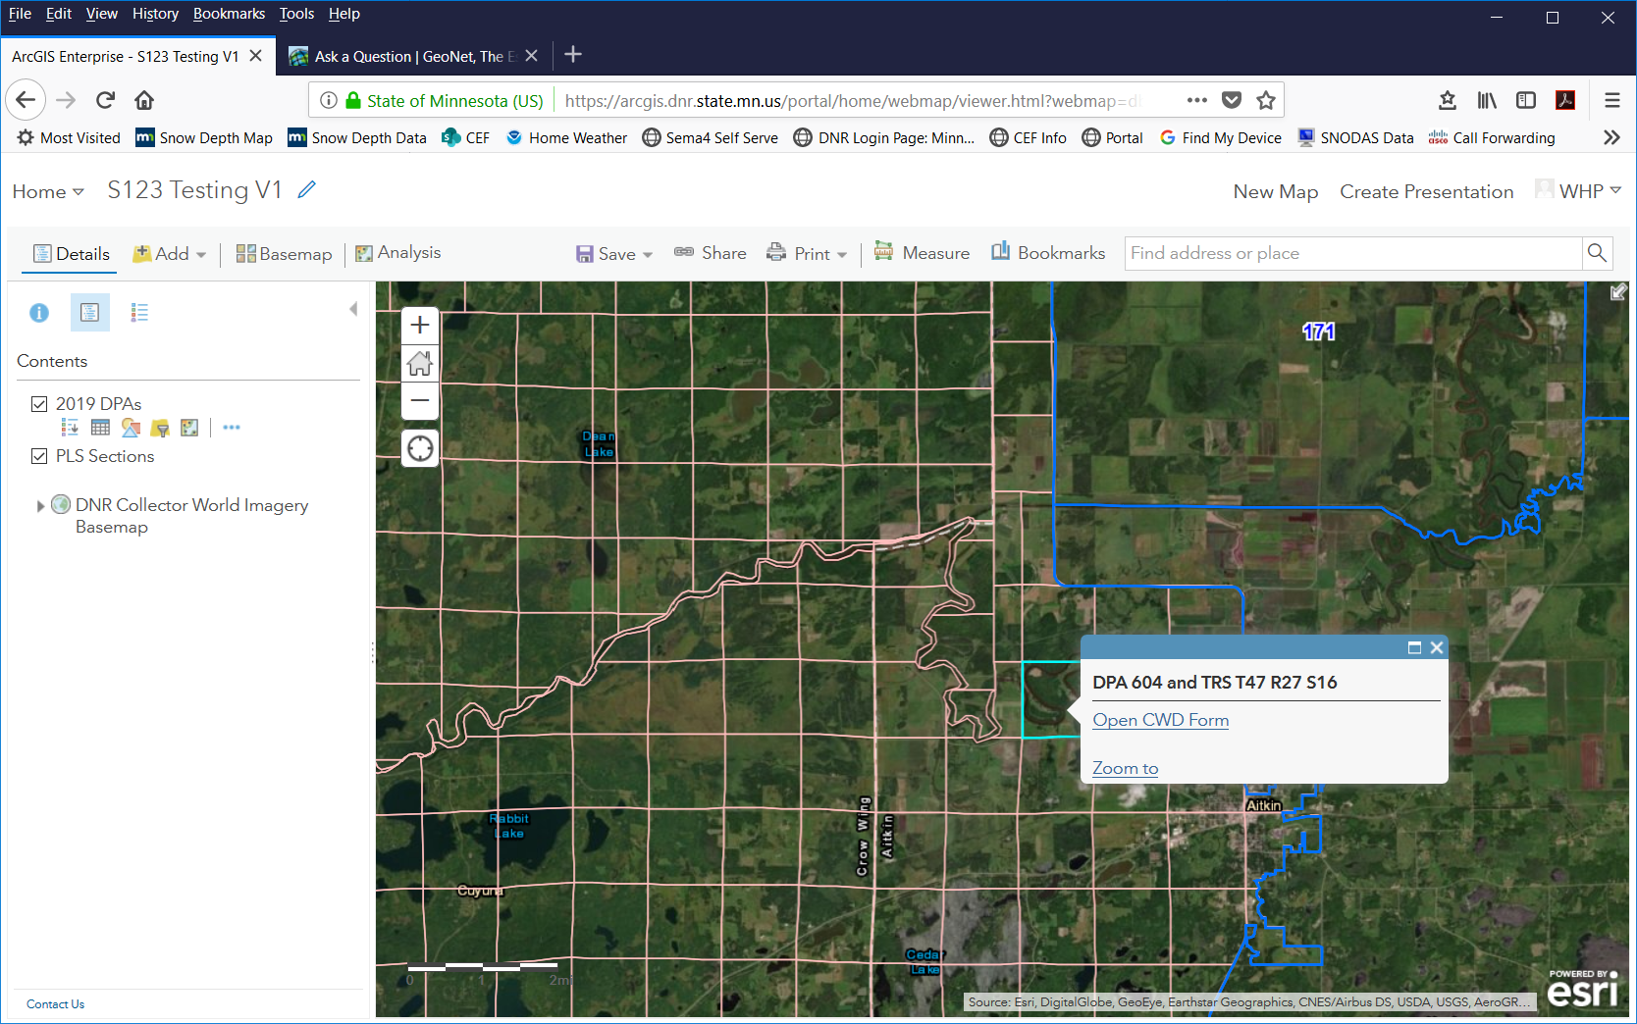Open the corner overview map arrow
The image size is (1637, 1024).
(x=1618, y=292)
